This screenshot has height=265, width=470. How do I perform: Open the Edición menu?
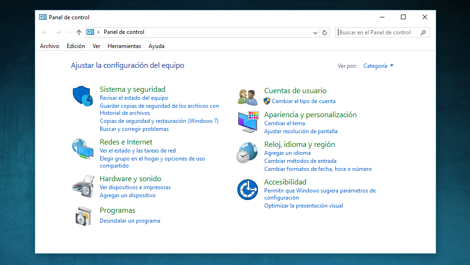[76, 46]
